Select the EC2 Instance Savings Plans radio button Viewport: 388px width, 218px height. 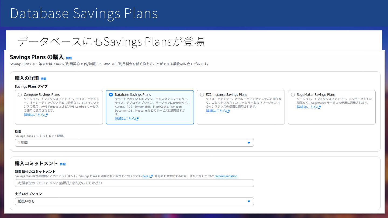click(x=202, y=95)
